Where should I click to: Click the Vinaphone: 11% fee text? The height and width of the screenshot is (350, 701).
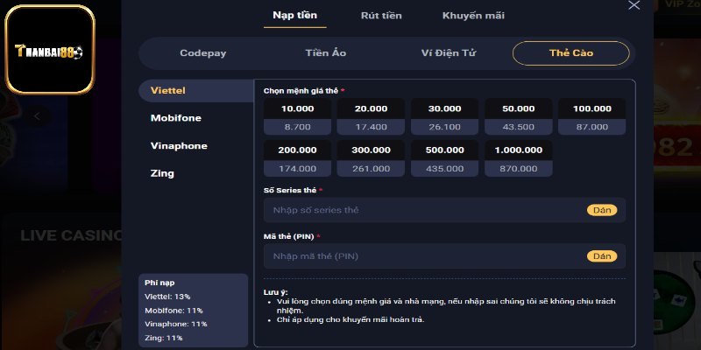(176, 324)
